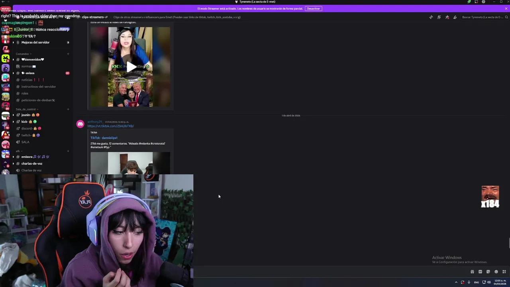Open the volume tray icon
The width and height of the screenshot is (510, 287).
click(x=489, y=282)
